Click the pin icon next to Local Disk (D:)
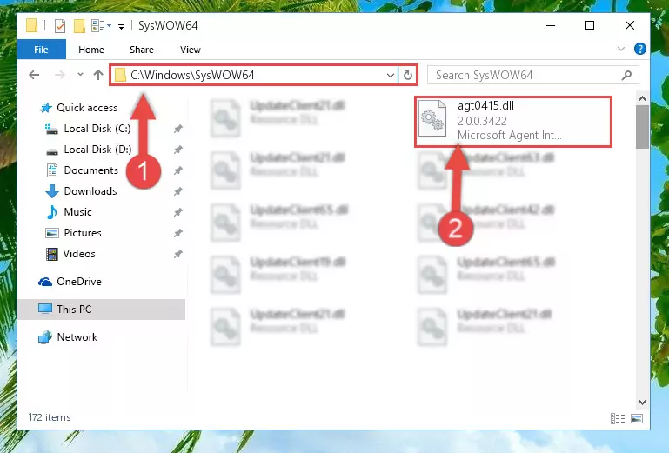Screen dimensions: 669x453 click(x=178, y=150)
